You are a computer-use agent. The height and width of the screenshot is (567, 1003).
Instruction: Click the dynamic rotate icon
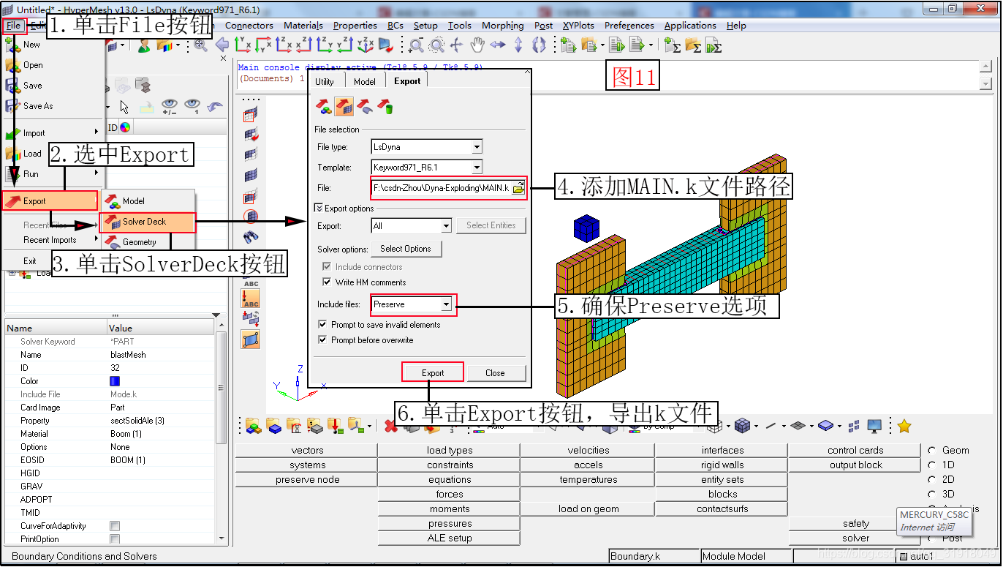tap(539, 45)
